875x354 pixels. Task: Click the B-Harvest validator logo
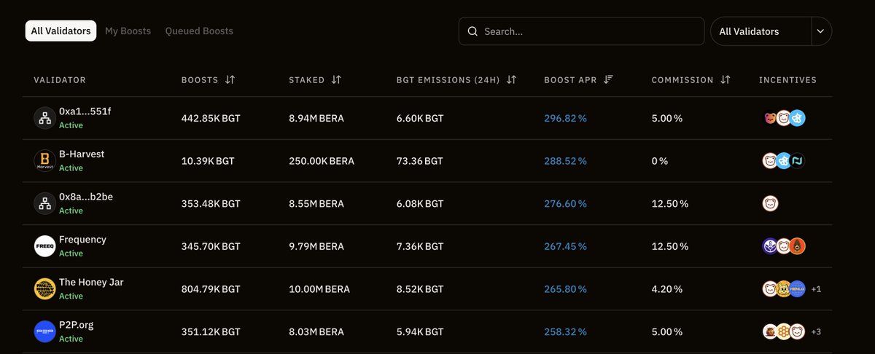[45, 161]
